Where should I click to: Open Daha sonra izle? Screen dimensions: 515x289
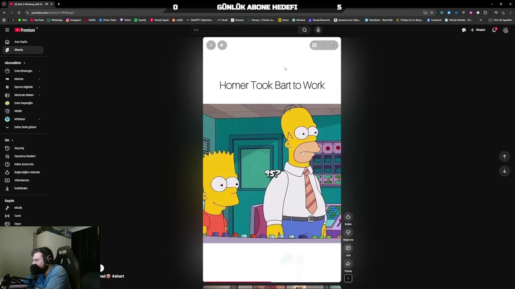[22, 164]
